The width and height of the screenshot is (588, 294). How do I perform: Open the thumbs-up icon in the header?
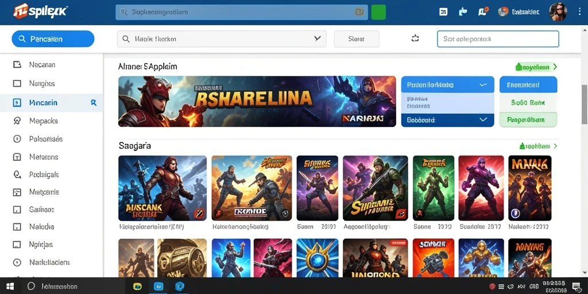pos(463,12)
